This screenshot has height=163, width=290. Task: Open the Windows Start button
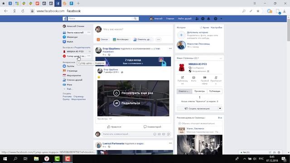[5, 159]
